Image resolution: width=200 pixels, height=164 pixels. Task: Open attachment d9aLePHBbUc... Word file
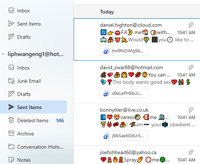[x=124, y=93]
